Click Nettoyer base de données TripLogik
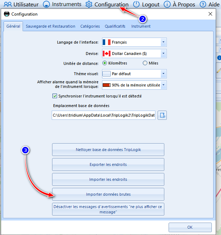This screenshot has width=221, height=235. coord(108,150)
